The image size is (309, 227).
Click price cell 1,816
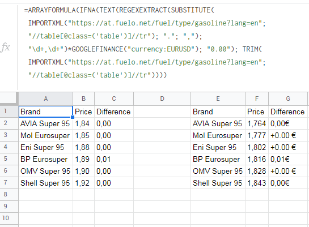[x=257, y=159]
